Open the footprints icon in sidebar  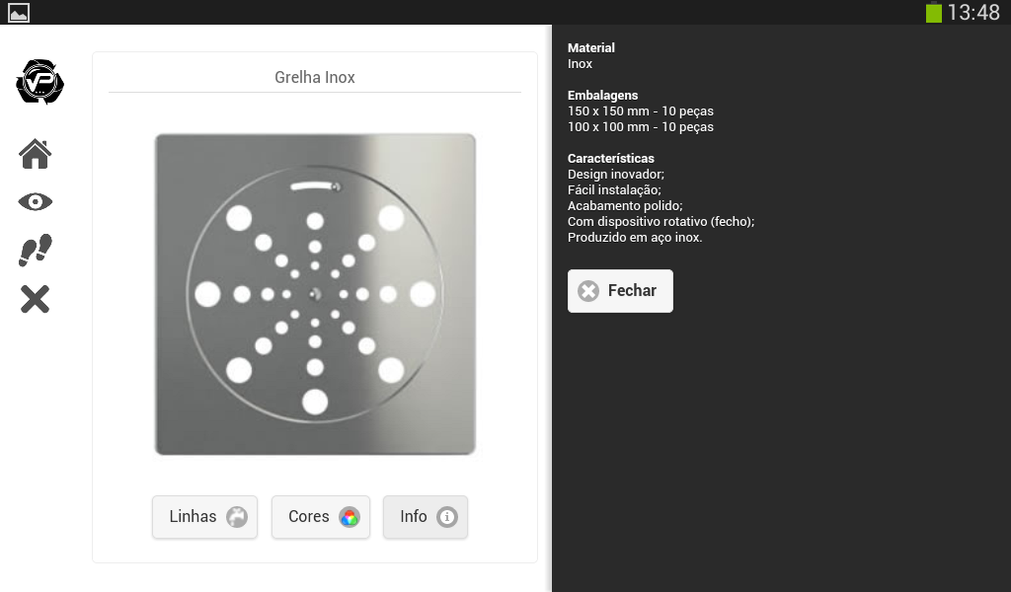(36, 251)
